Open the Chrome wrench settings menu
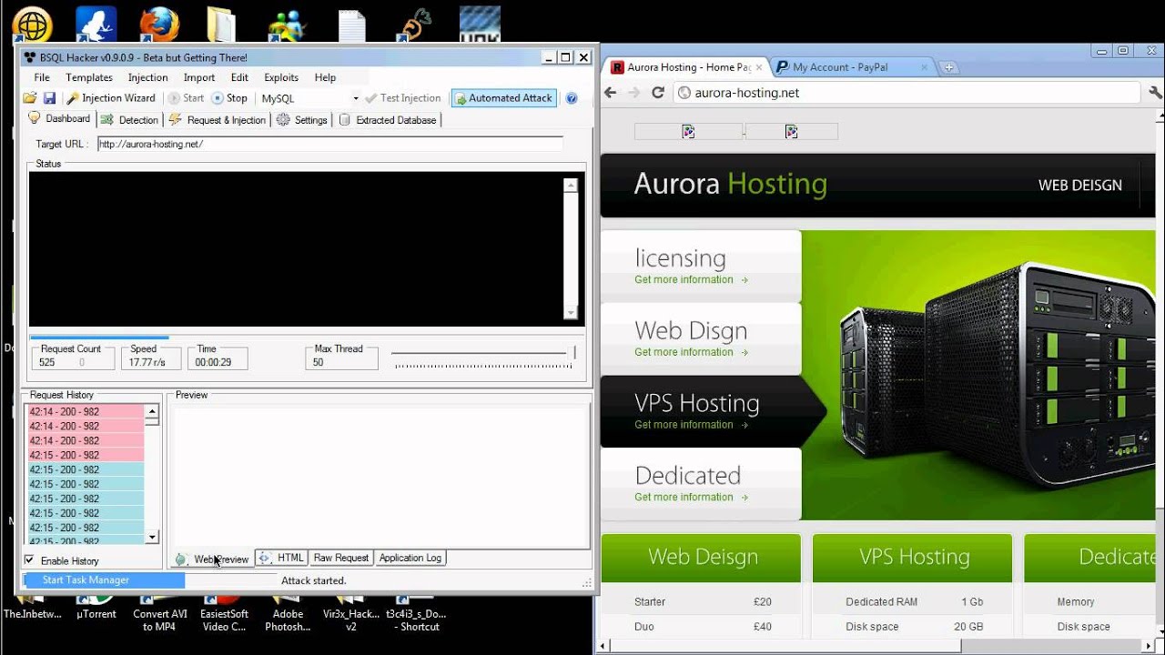The image size is (1165, 655). 1155,93
